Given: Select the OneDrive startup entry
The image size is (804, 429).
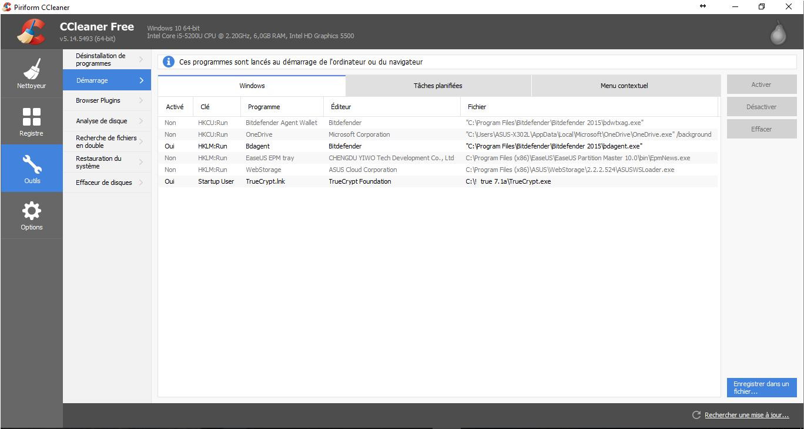Looking at the screenshot, I should pos(438,134).
